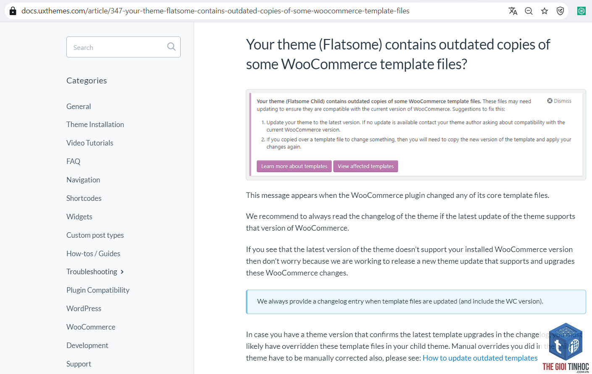The height and width of the screenshot is (374, 592).
Task: Open the Shortcodes category
Action: tap(84, 198)
